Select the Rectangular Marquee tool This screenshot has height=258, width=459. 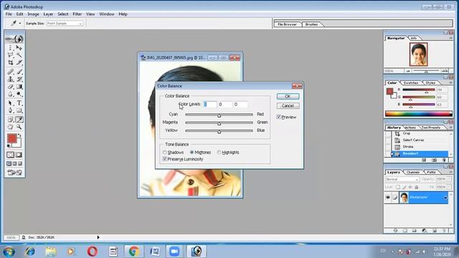10,48
